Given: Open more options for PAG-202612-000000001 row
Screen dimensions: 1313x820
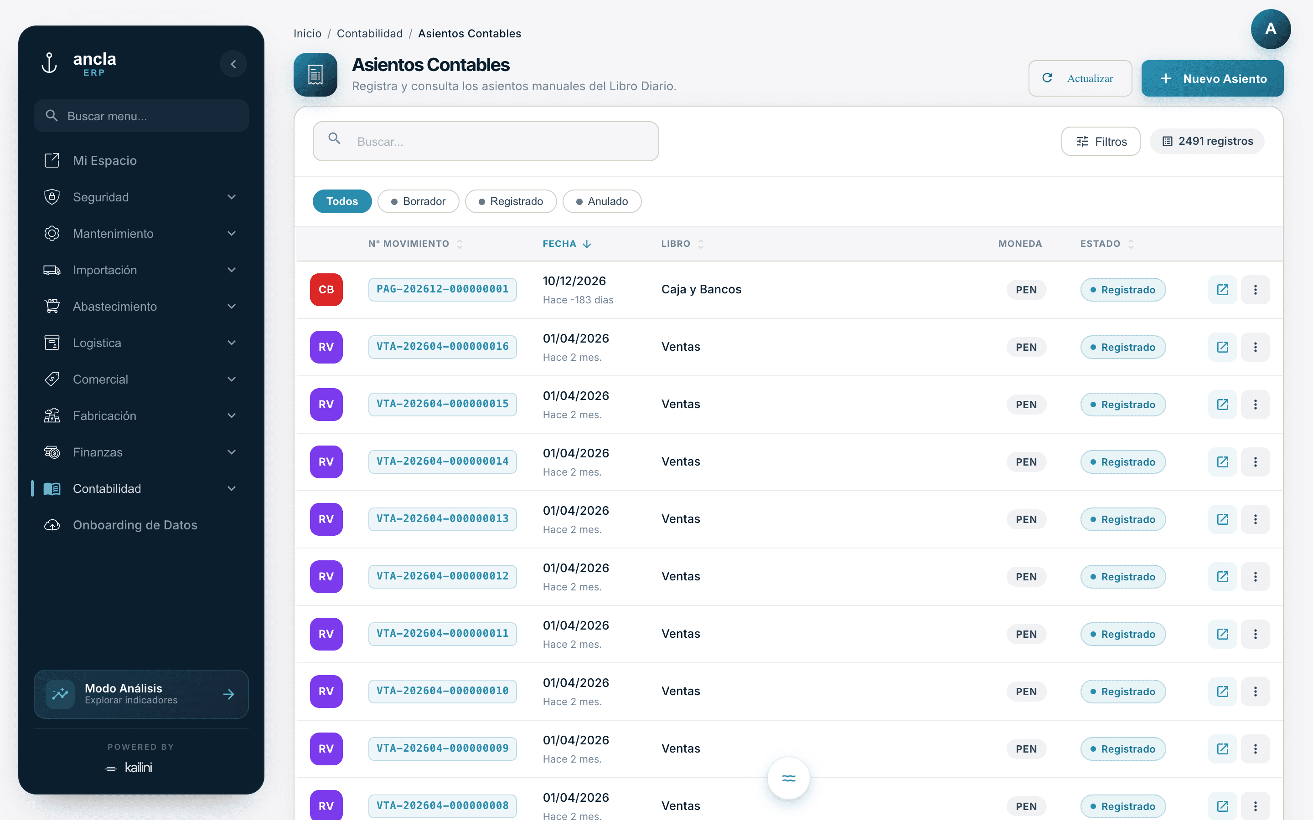Looking at the screenshot, I should [1255, 289].
